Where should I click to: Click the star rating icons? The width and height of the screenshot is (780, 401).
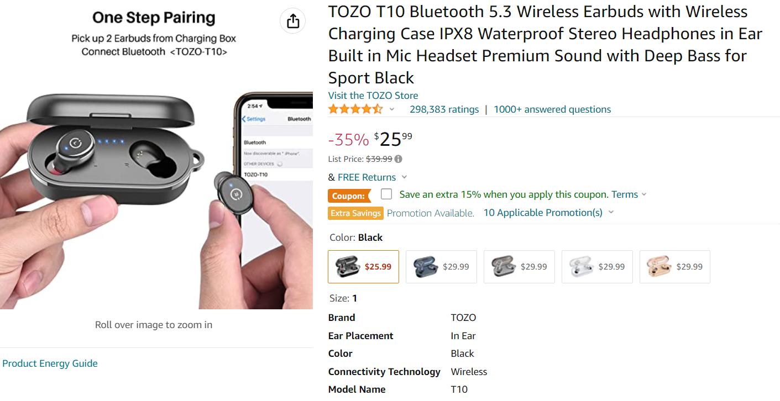[355, 109]
